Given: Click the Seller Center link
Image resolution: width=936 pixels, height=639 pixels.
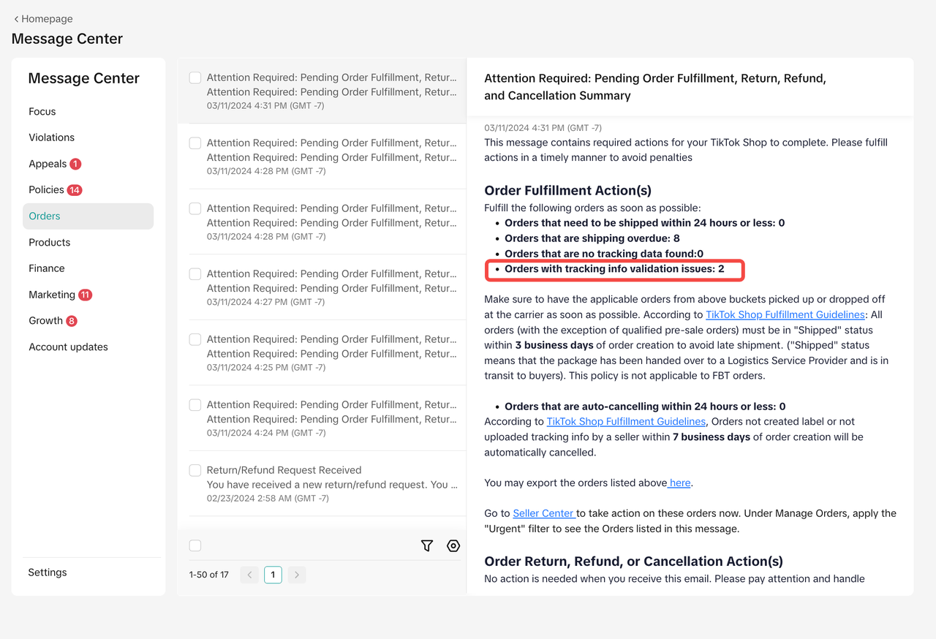Looking at the screenshot, I should click(x=543, y=513).
